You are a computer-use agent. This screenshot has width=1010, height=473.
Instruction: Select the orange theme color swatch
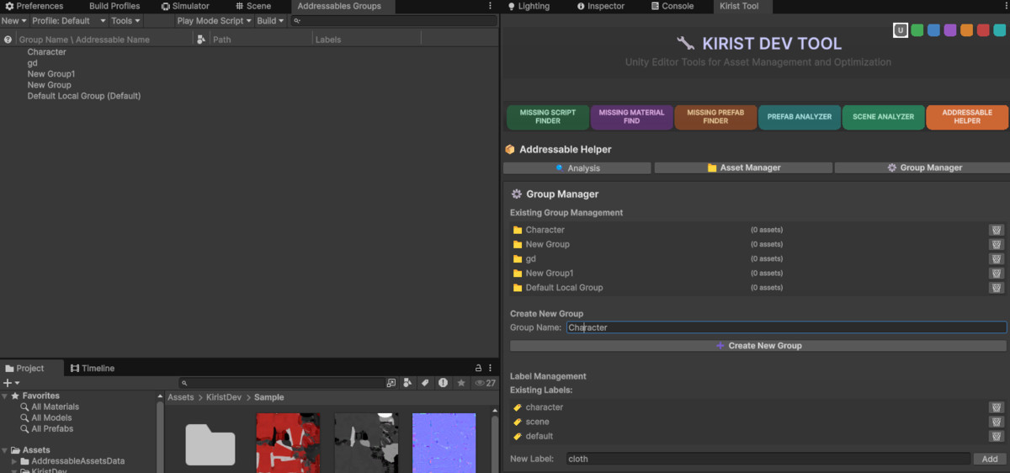[x=966, y=30]
